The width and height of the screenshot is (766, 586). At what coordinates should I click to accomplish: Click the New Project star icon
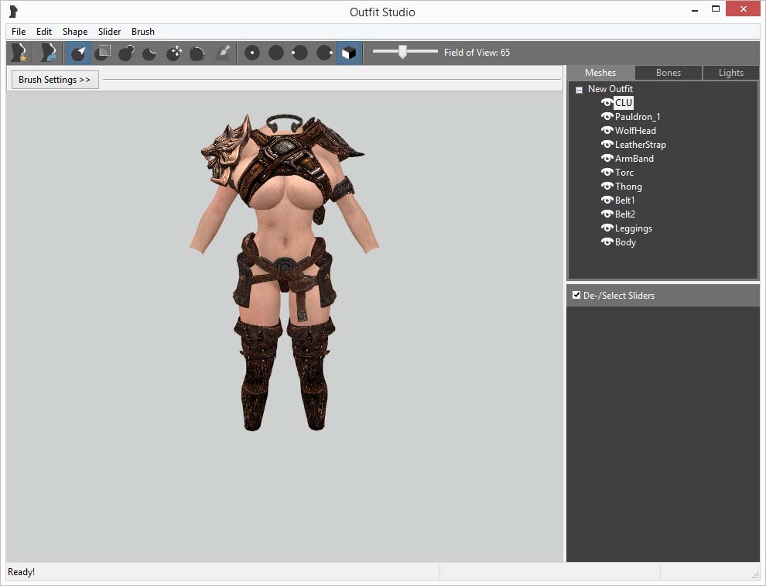pyautogui.click(x=19, y=53)
